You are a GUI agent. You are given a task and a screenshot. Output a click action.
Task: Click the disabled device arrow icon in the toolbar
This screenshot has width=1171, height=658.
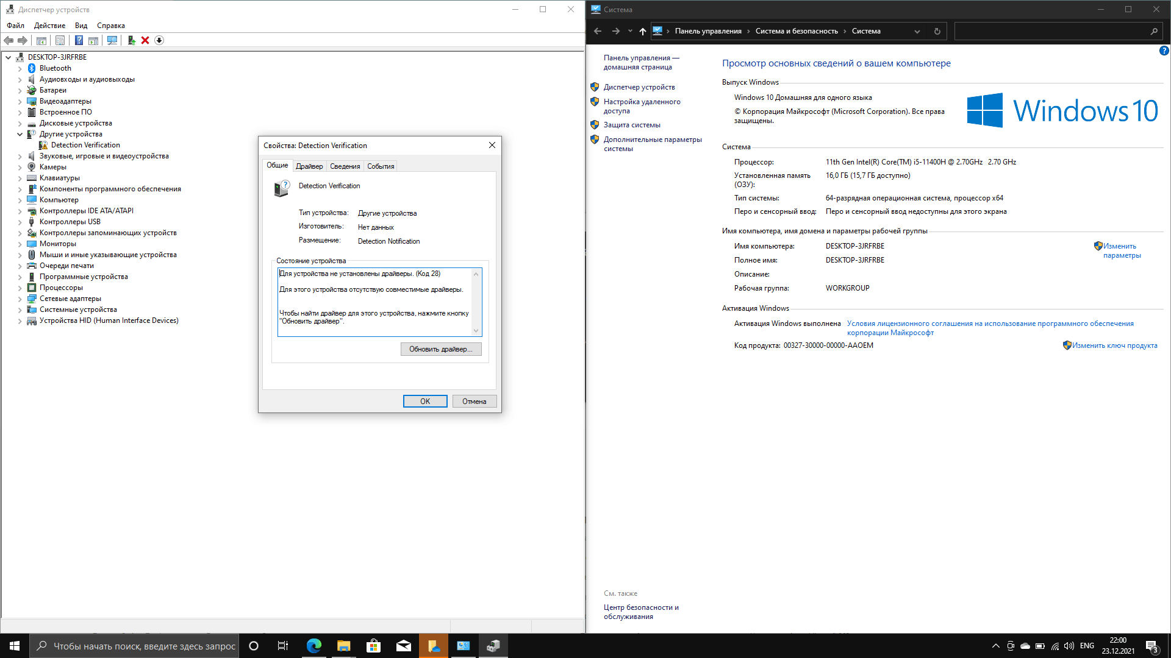pyautogui.click(x=159, y=40)
